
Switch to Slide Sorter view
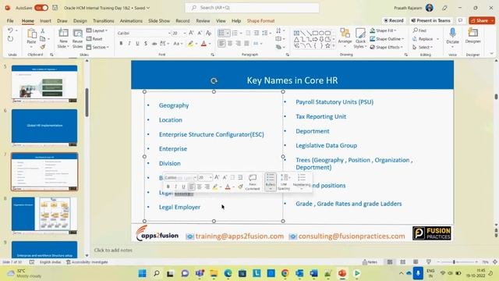coord(402,262)
